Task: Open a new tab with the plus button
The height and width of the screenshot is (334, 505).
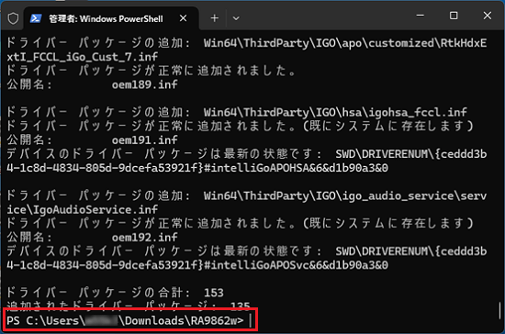Action: [x=215, y=18]
